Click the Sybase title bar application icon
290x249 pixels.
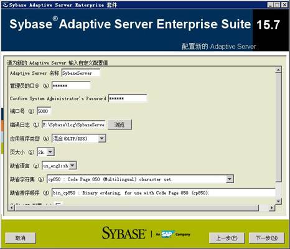(x=5, y=4)
